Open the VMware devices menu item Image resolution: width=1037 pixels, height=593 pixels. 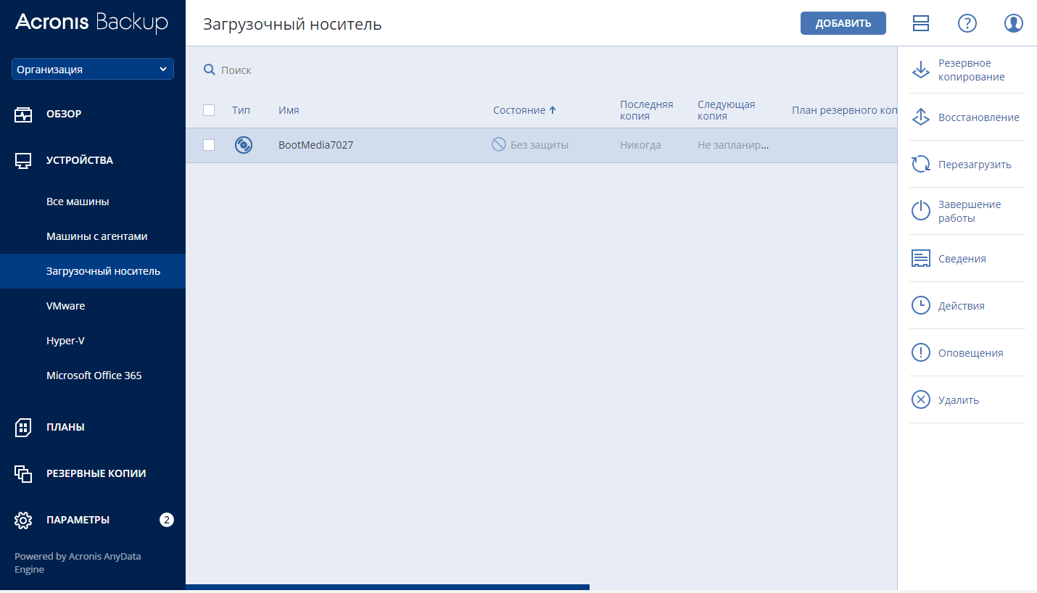(x=65, y=306)
